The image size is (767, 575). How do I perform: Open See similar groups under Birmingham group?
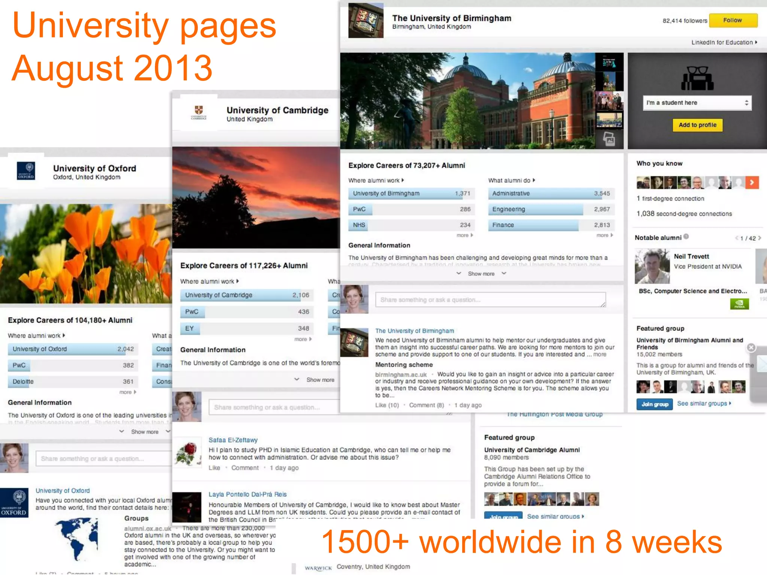pos(704,404)
